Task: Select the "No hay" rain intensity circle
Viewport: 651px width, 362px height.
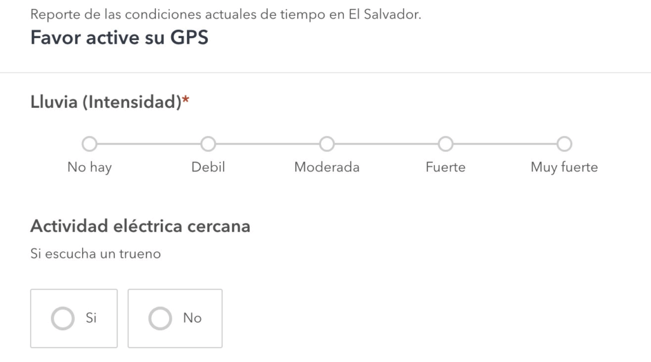Action: pyautogui.click(x=89, y=144)
